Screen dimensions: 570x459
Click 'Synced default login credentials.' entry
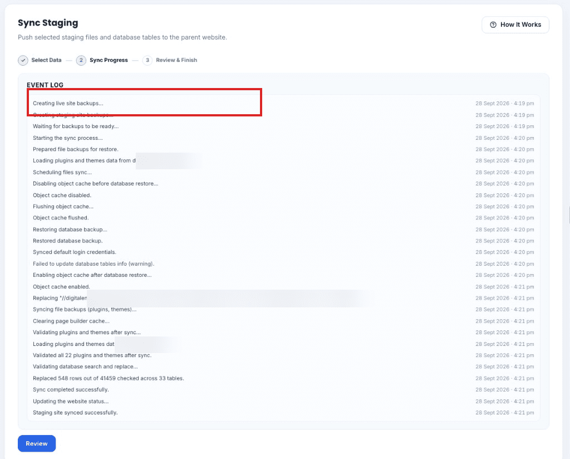click(x=75, y=252)
